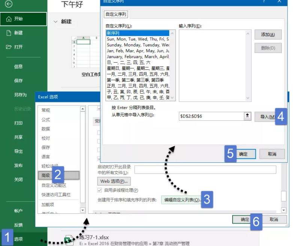Confirm the custom list dialog with 确定

click(245, 154)
